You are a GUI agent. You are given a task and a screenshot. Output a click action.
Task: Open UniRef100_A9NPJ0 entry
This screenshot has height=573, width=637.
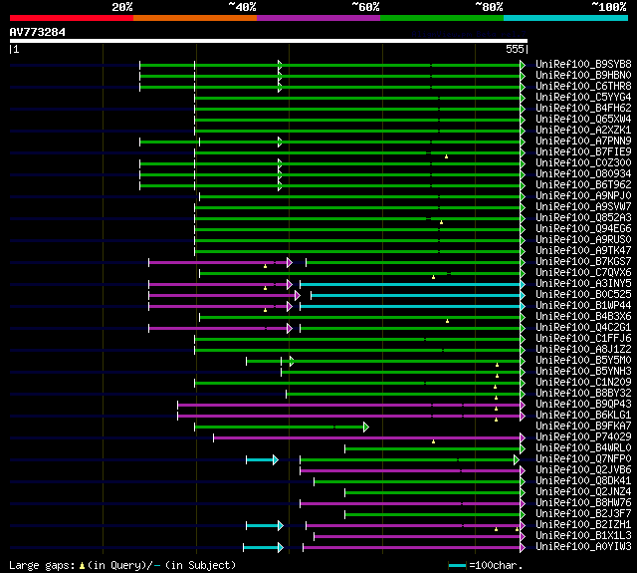coord(583,196)
